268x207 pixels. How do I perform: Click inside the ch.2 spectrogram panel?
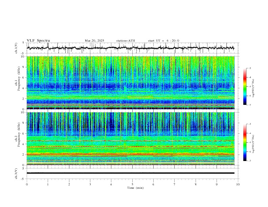(131, 139)
